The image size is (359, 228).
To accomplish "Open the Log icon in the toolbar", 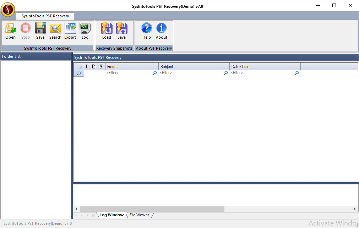I will [x=85, y=31].
